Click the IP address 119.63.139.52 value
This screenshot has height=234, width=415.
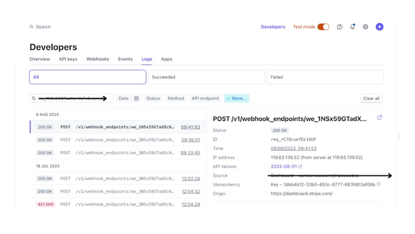(317, 158)
